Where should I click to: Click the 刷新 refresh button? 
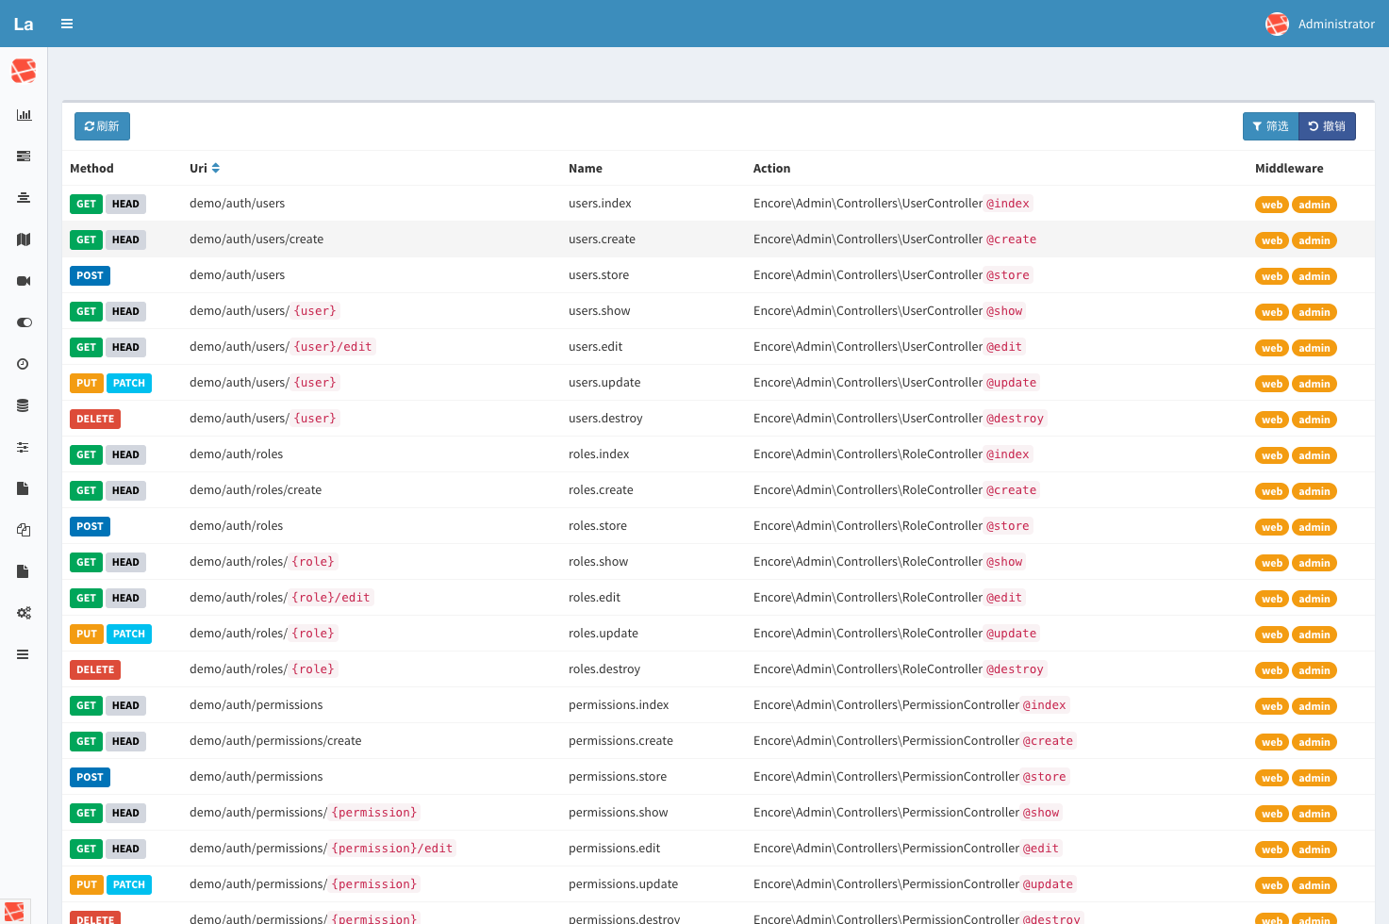[102, 126]
